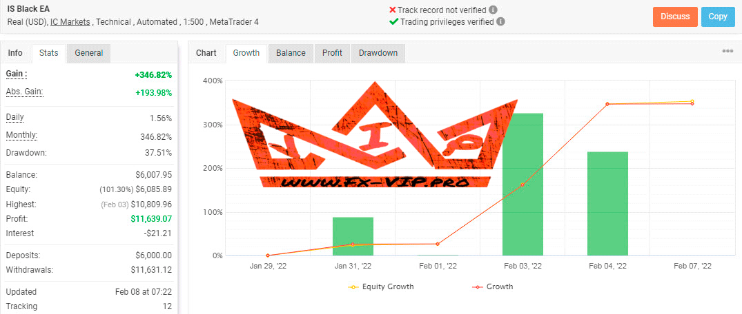Click the Gain label for details

click(x=17, y=74)
